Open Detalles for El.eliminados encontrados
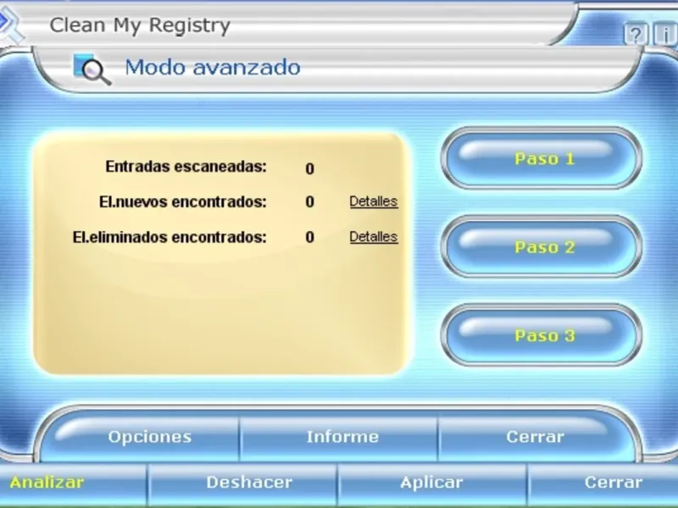 point(374,237)
